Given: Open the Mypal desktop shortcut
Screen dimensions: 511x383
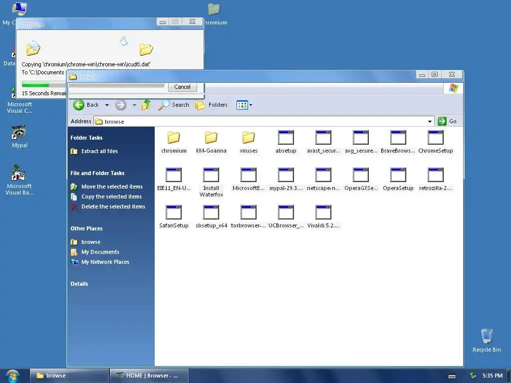Looking at the screenshot, I should click(19, 137).
